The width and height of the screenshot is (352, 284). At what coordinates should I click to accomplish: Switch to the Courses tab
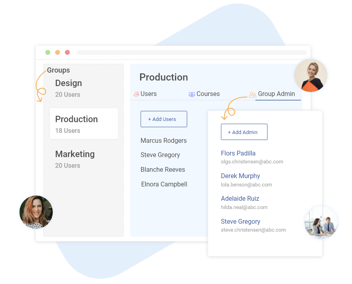[x=208, y=94]
